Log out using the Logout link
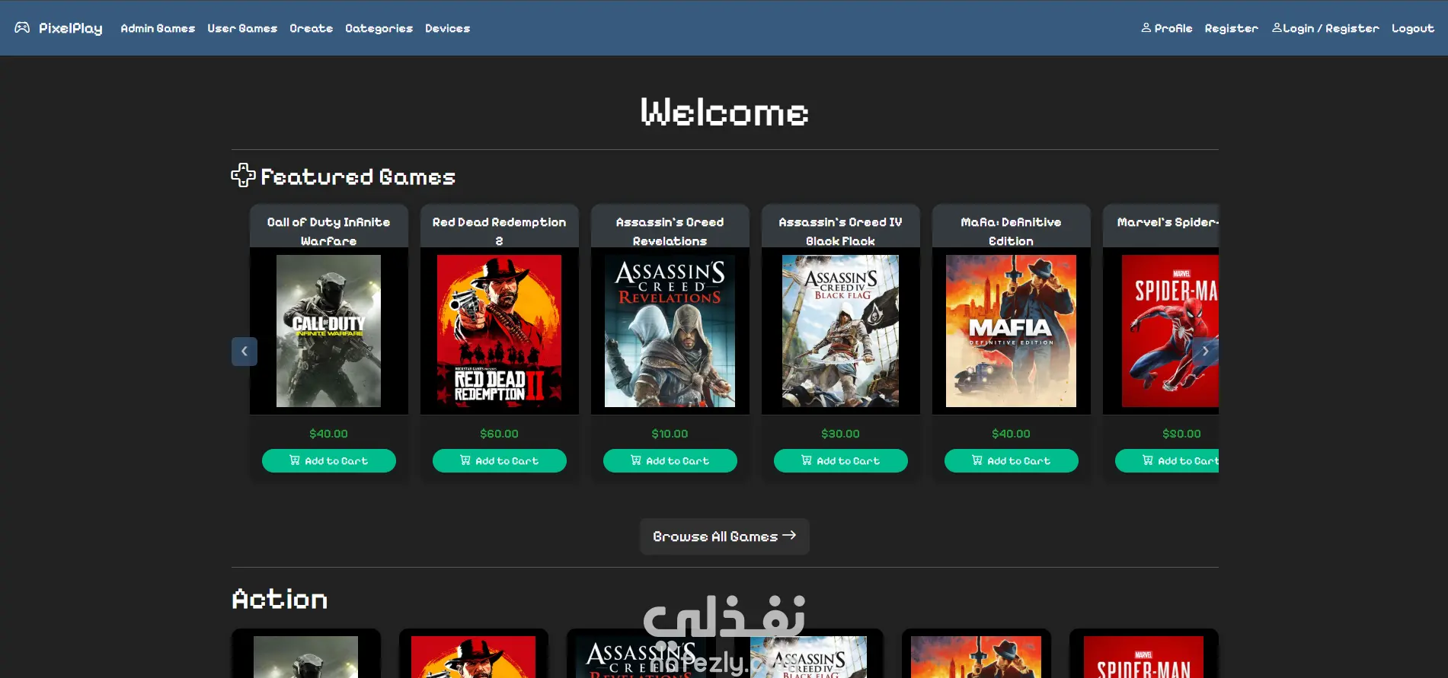 click(1413, 28)
